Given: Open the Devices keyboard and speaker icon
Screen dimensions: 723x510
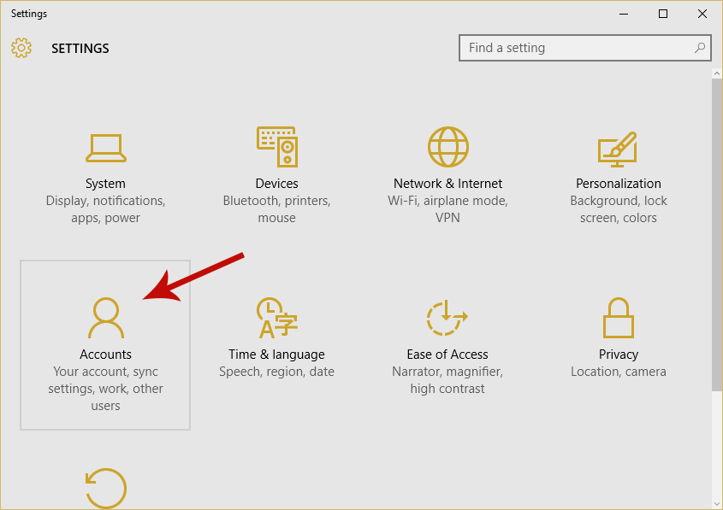Looking at the screenshot, I should (277, 147).
